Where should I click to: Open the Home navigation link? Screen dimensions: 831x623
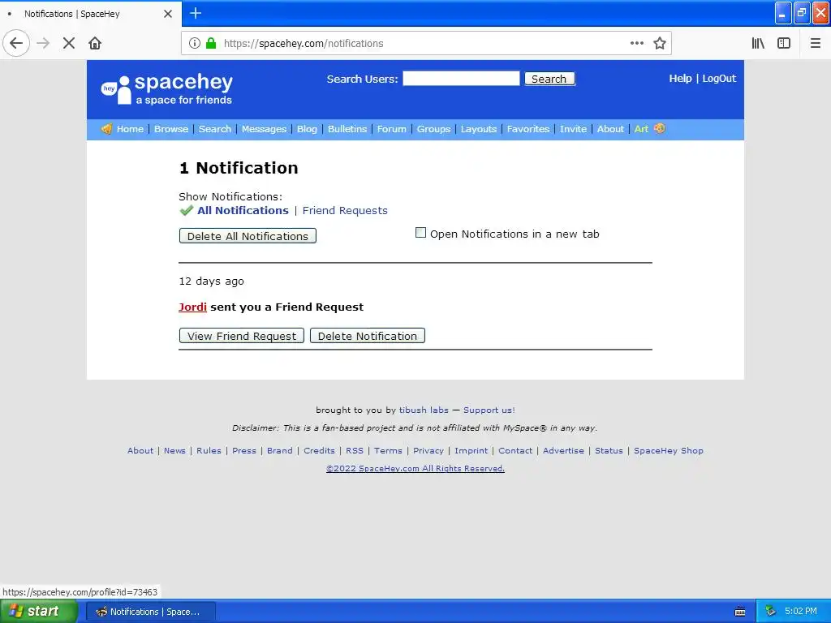pyautogui.click(x=130, y=129)
